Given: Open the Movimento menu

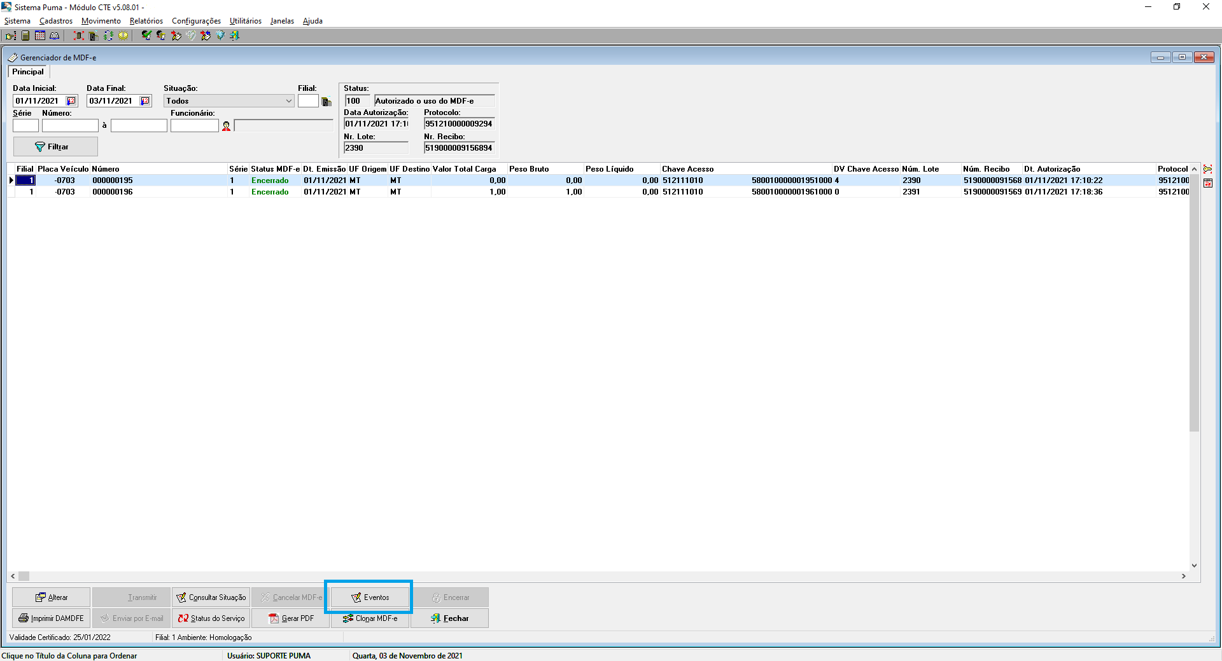Looking at the screenshot, I should tap(101, 21).
